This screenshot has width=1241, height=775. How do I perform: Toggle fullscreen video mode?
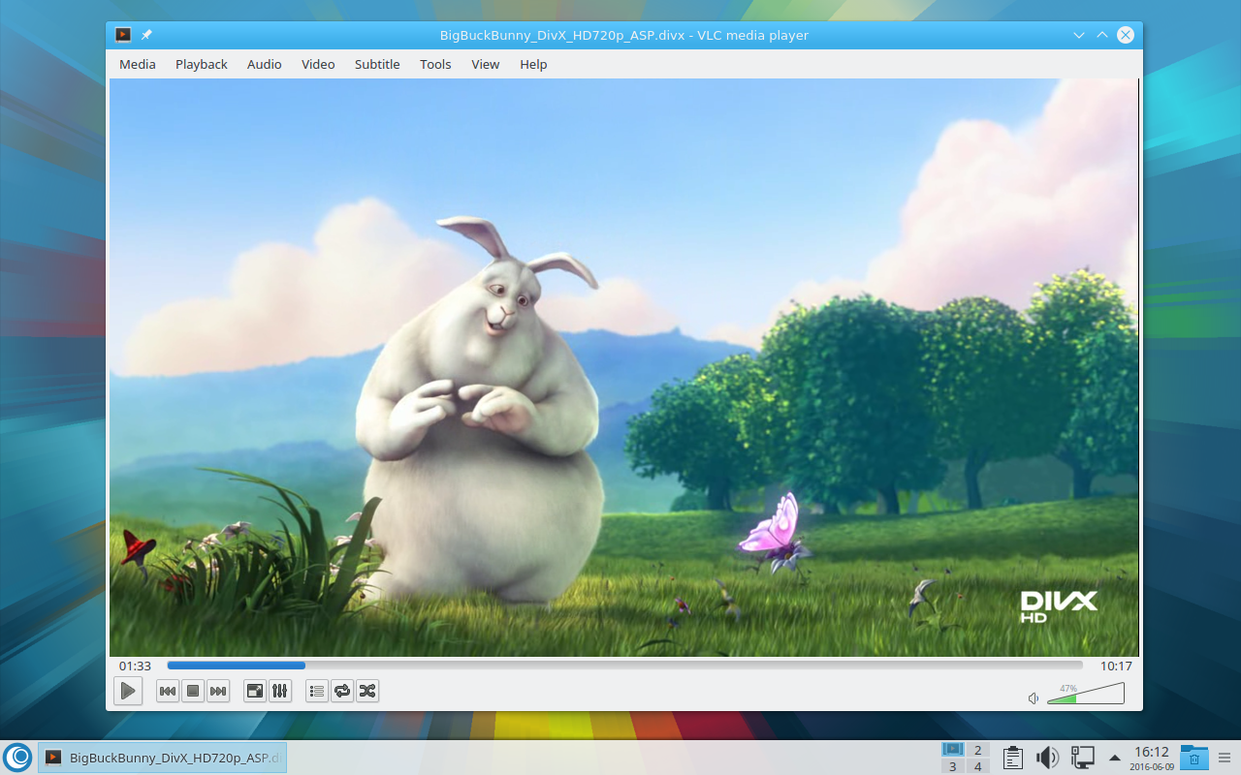coord(255,691)
